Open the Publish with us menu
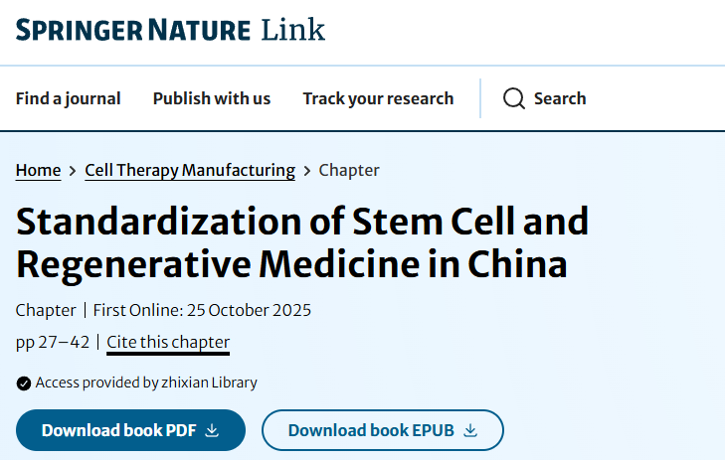The width and height of the screenshot is (725, 460). pyautogui.click(x=212, y=98)
